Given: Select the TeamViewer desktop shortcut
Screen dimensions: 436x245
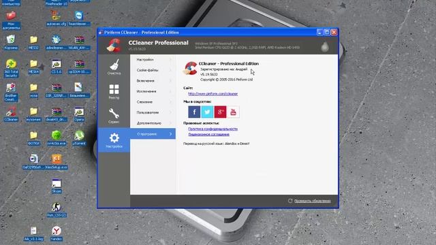Looking at the screenshot, I should (x=79, y=18).
